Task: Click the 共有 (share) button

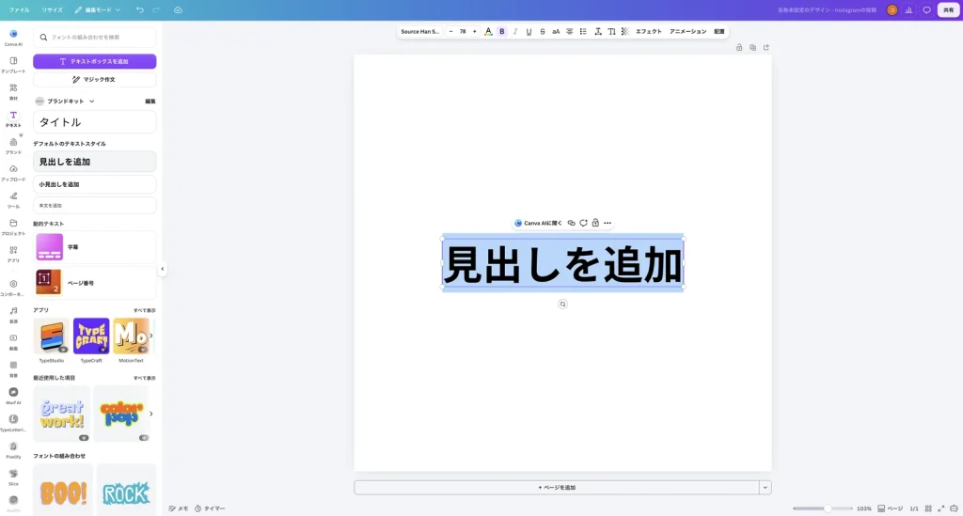Action: click(948, 9)
